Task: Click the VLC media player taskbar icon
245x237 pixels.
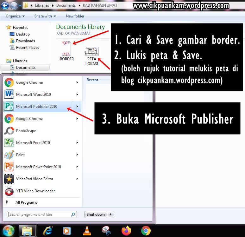Action: 87,231
